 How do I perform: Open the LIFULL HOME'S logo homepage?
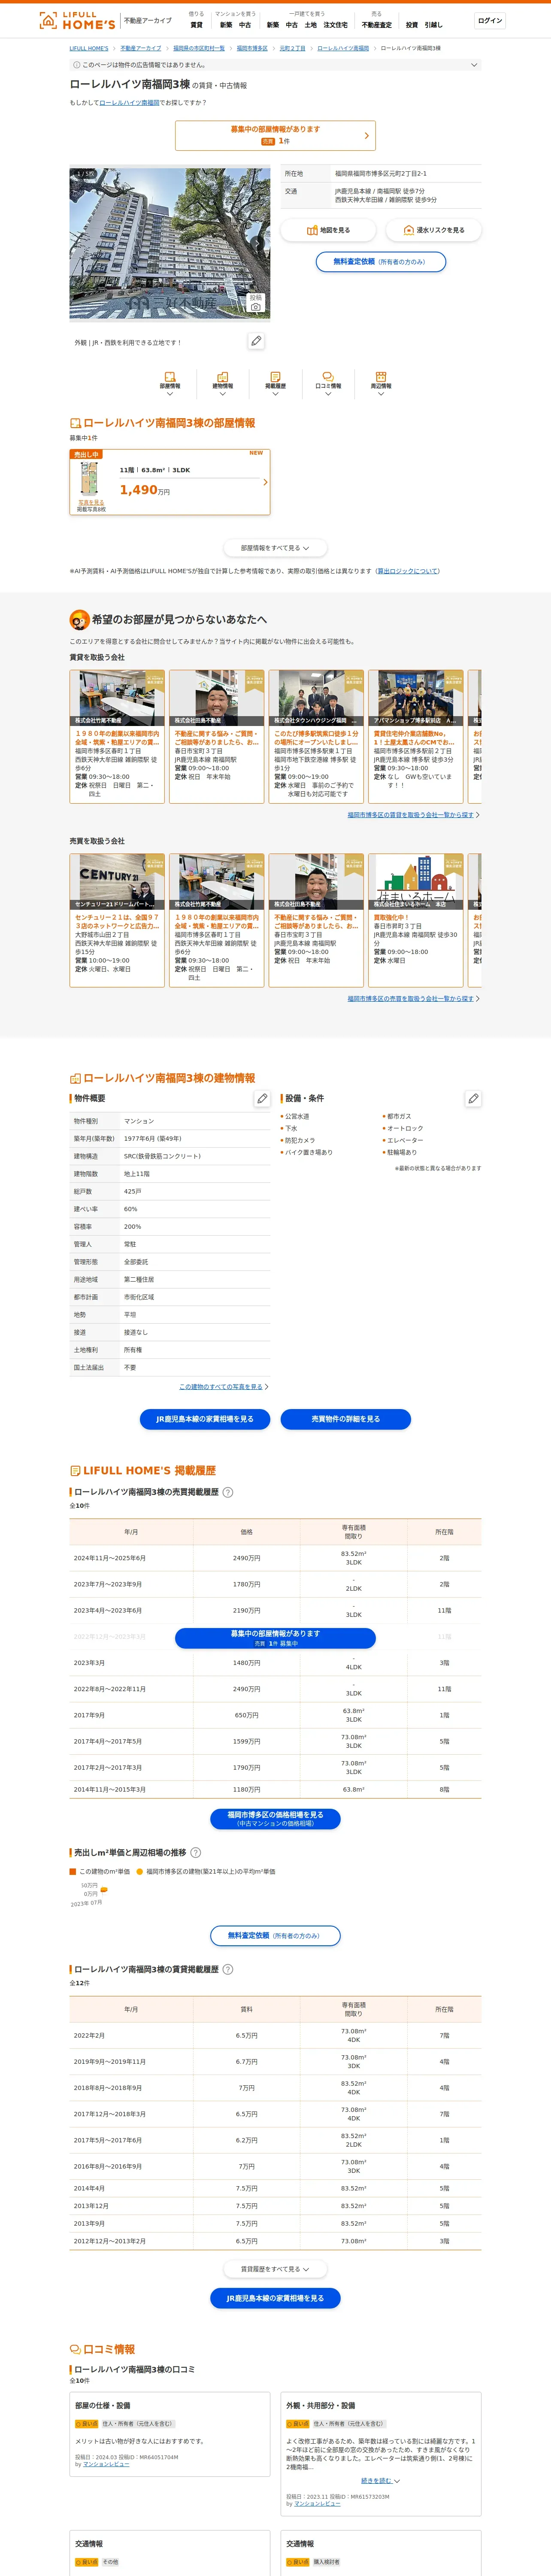point(77,20)
